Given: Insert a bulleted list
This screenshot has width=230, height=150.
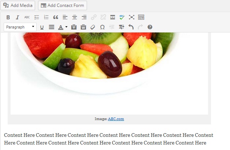Looking at the screenshot, I should (37, 17).
